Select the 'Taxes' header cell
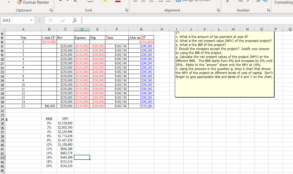 117,38
